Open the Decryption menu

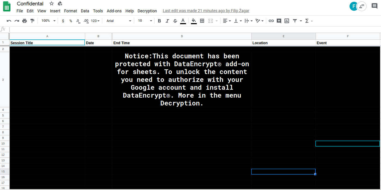147,11
